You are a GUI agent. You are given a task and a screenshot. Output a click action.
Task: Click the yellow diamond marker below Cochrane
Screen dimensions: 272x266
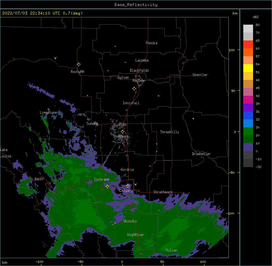pos(107,186)
